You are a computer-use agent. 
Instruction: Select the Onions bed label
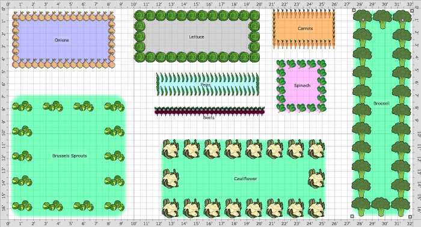[62, 40]
